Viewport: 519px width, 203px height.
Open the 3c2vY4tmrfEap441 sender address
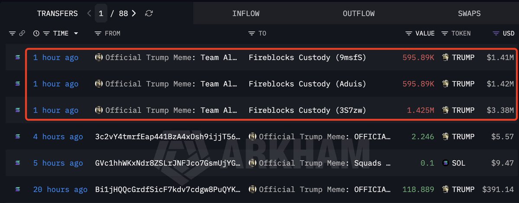(x=167, y=136)
